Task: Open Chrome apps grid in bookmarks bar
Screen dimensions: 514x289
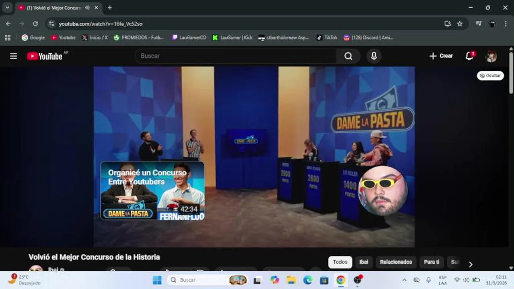Action: pos(7,37)
